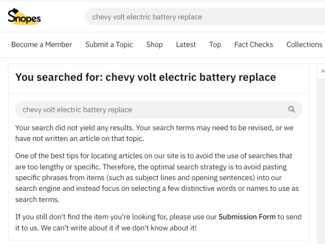Open the Shop menu item
The width and height of the screenshot is (325, 244).
(x=154, y=44)
